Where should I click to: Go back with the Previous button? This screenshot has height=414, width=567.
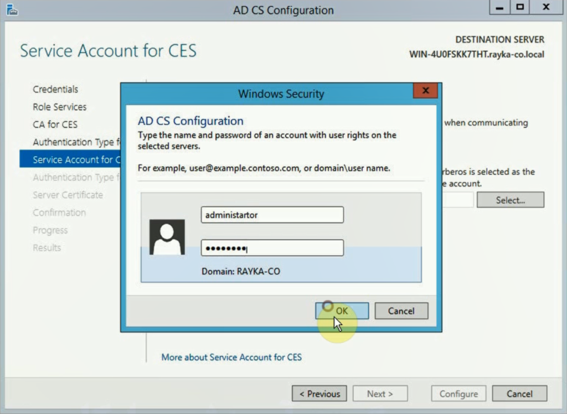pyautogui.click(x=319, y=394)
